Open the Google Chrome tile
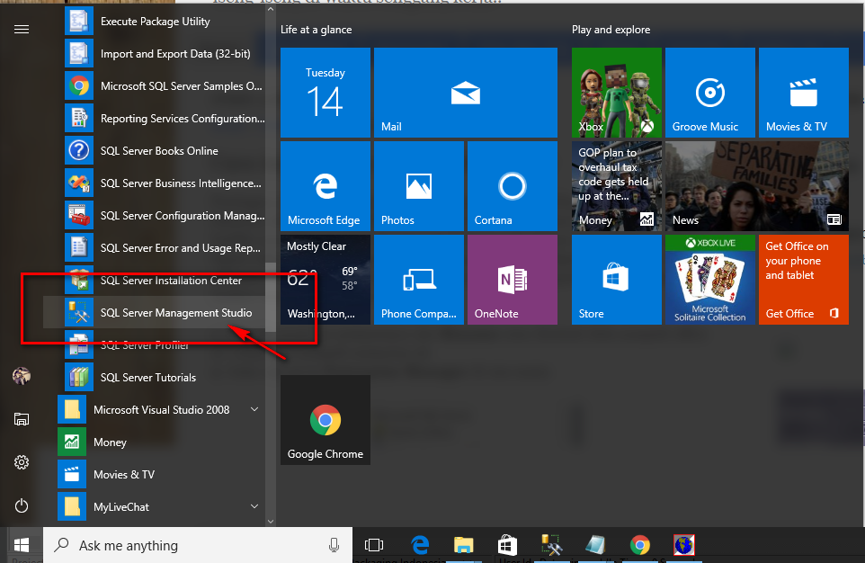Image resolution: width=865 pixels, height=563 pixels. click(x=325, y=420)
